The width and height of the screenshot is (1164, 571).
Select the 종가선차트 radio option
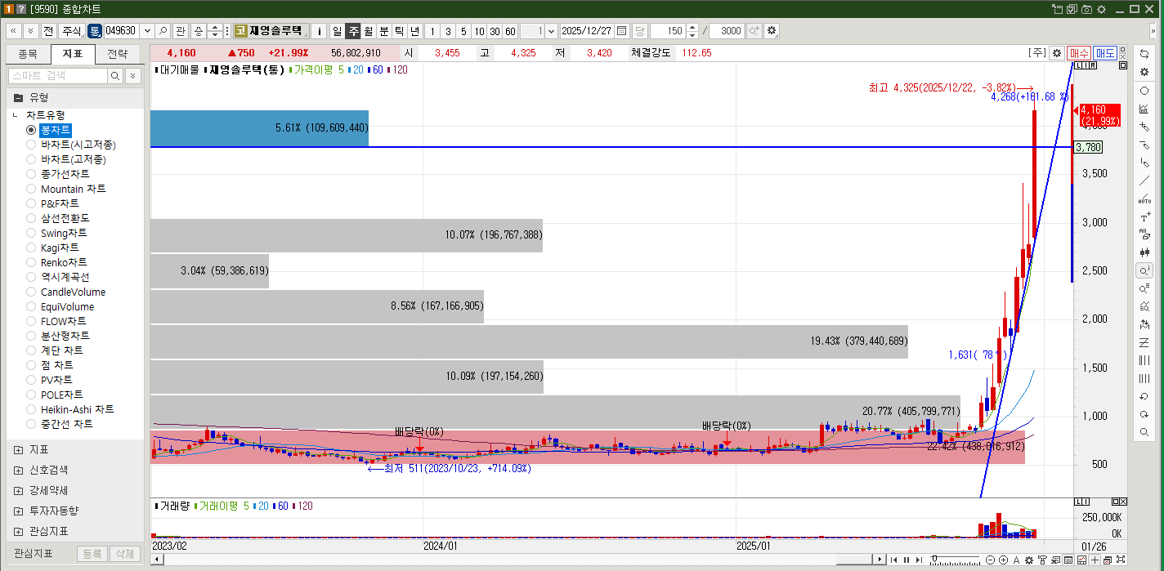pos(31,174)
